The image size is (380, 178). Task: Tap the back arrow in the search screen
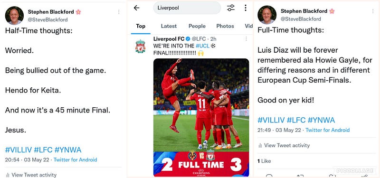(x=137, y=8)
